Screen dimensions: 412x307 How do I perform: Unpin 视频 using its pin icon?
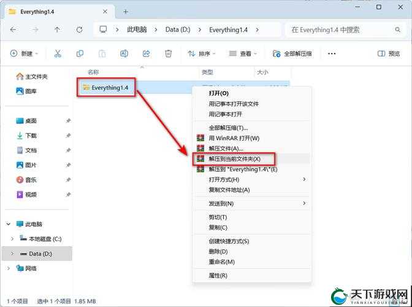pyautogui.click(x=68, y=195)
